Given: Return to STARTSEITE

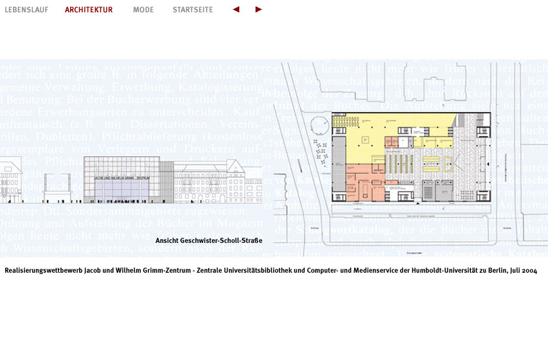Looking at the screenshot, I should click(x=193, y=10).
